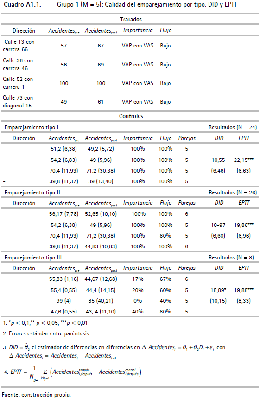
Task: Select the 'Resultados (N = 8)' label
Action: (231, 258)
